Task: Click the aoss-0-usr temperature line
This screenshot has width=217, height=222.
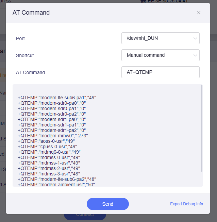Action: coord(46,141)
